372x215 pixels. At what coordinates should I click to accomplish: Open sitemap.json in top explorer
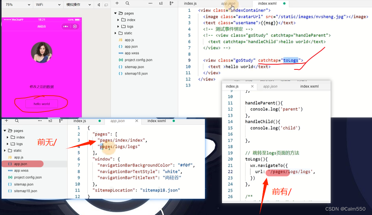click(x=134, y=67)
